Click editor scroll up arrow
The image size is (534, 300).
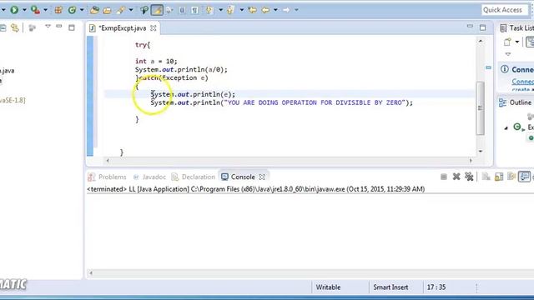coord(481,41)
